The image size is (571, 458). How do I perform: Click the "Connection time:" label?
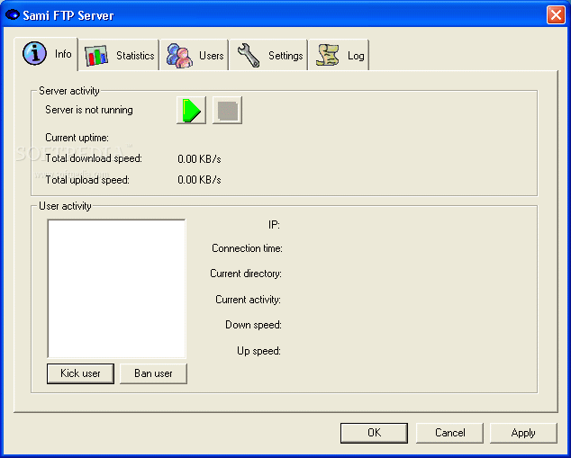pos(247,248)
